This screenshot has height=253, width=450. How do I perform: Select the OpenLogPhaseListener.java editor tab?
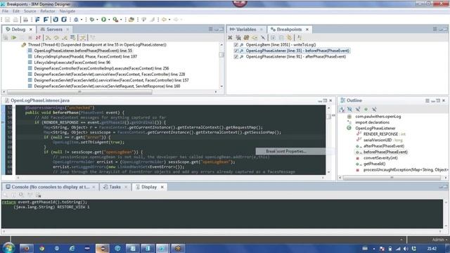pos(37,100)
